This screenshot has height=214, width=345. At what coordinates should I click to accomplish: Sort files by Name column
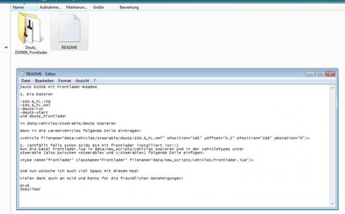click(x=24, y=7)
